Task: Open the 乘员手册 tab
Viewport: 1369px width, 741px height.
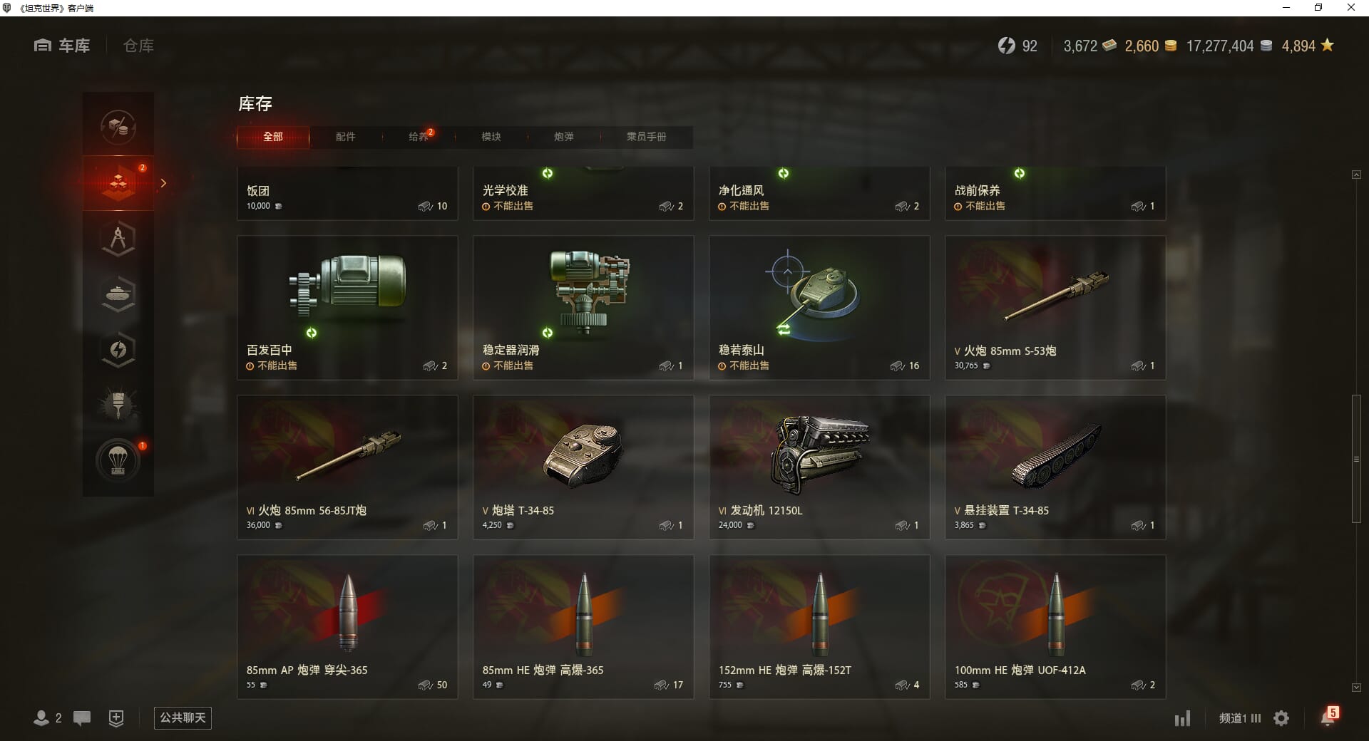Action: tap(647, 137)
